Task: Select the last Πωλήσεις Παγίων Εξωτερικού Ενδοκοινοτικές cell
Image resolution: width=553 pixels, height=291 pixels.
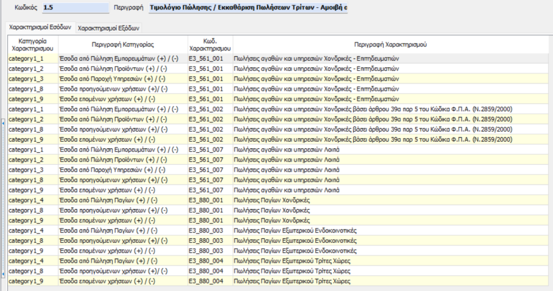Action: point(295,251)
